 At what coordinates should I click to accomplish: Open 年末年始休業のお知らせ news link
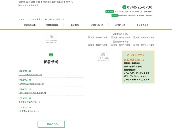point(30,102)
